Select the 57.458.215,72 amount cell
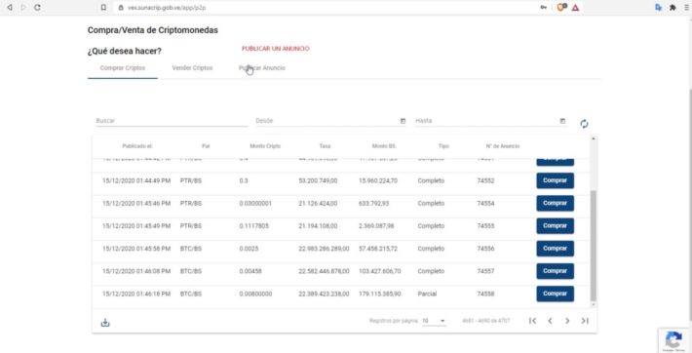Image resolution: width=692 pixels, height=353 pixels. 378,249
